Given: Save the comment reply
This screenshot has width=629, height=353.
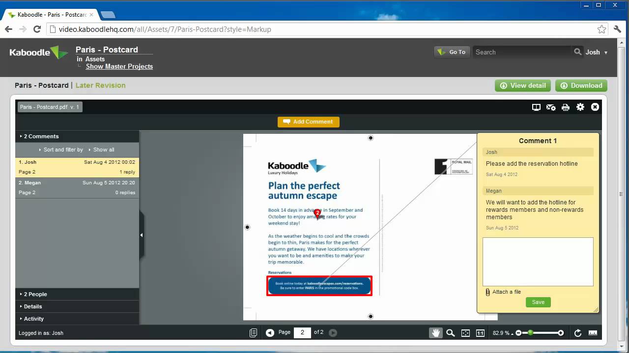Looking at the screenshot, I should pos(538,302).
